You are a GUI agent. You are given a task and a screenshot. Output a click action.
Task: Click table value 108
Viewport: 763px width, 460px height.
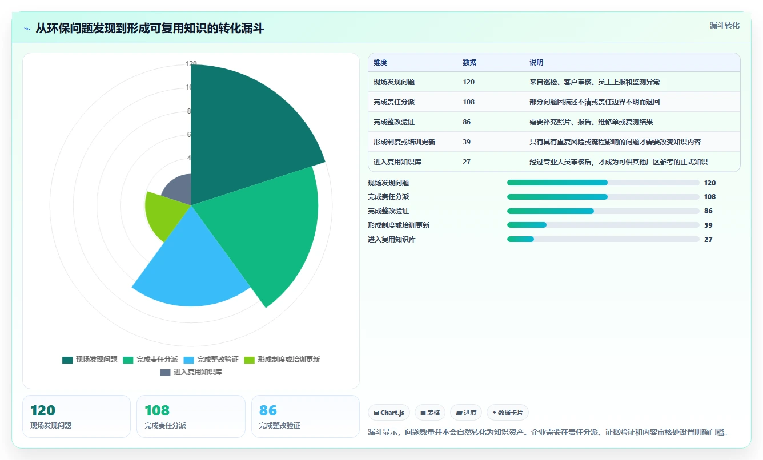tap(468, 102)
